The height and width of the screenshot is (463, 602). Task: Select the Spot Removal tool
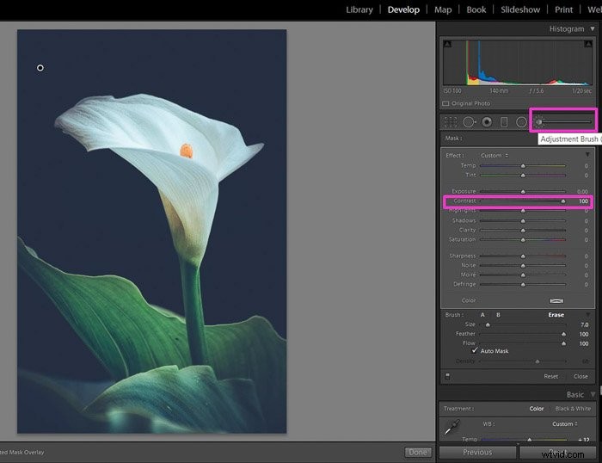click(x=469, y=122)
